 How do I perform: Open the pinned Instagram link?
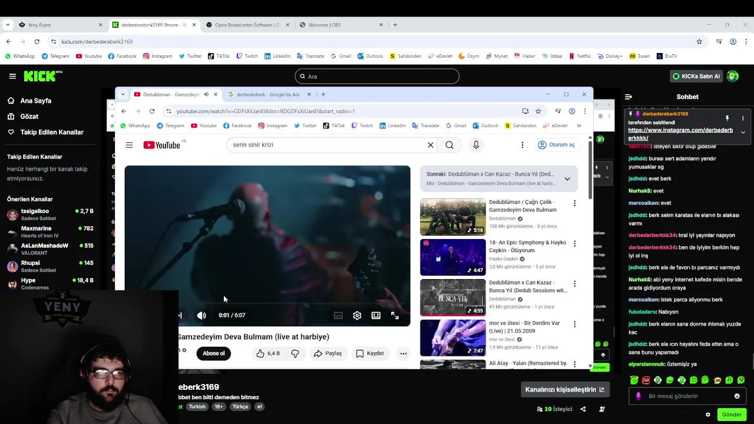coord(680,134)
